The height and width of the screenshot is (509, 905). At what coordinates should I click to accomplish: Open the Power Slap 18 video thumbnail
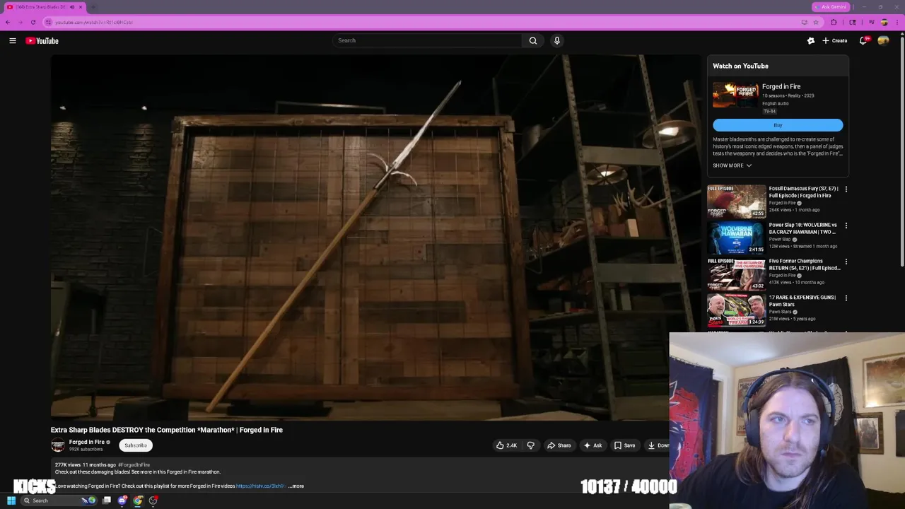736,238
